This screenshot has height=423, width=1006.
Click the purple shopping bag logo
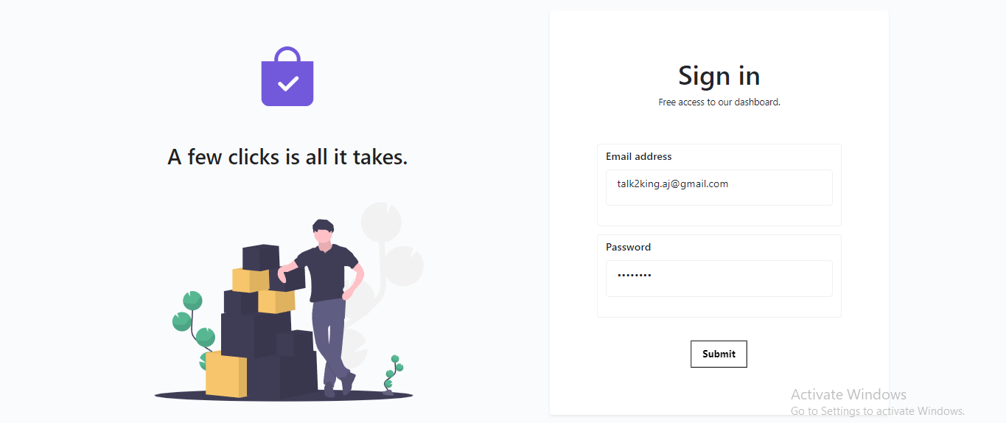[287, 77]
